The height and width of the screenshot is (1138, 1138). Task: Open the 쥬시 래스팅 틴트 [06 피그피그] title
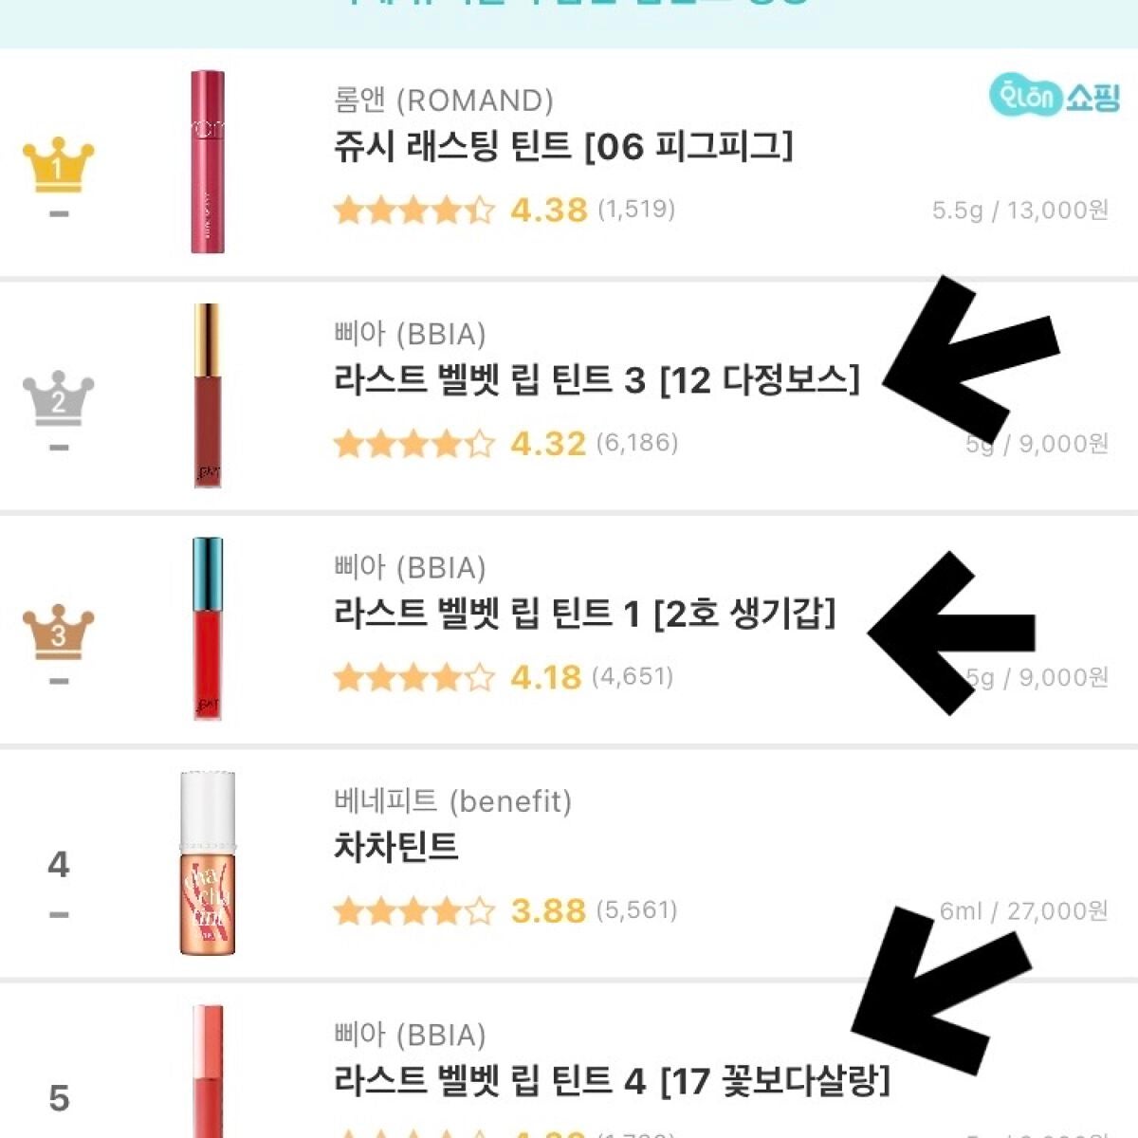[x=563, y=147]
